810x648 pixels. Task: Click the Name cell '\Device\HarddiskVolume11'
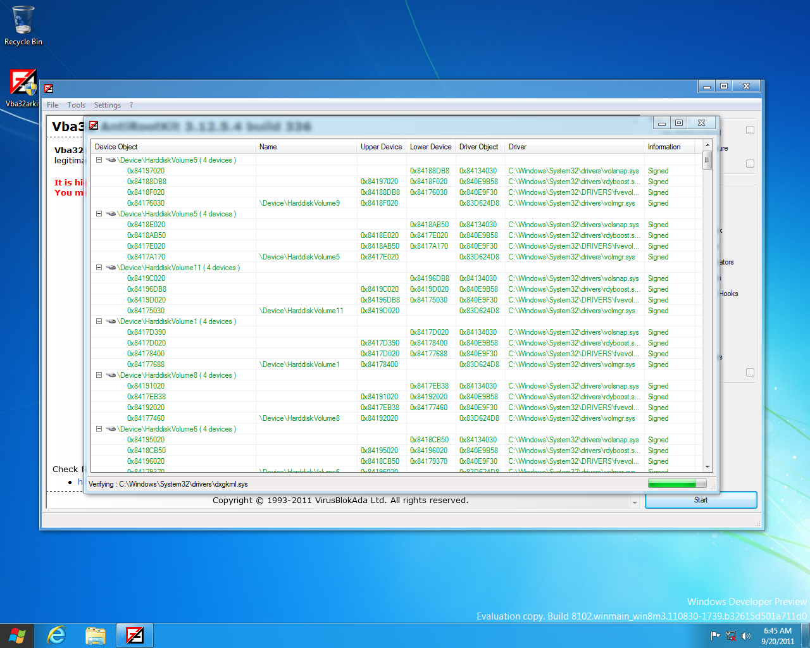tap(302, 311)
